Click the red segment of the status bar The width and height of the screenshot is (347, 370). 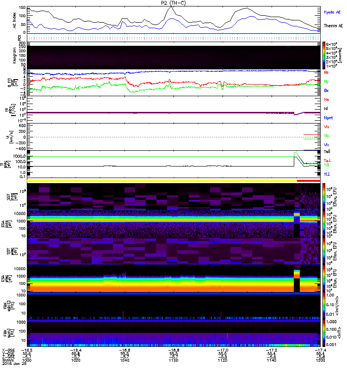click(309, 181)
